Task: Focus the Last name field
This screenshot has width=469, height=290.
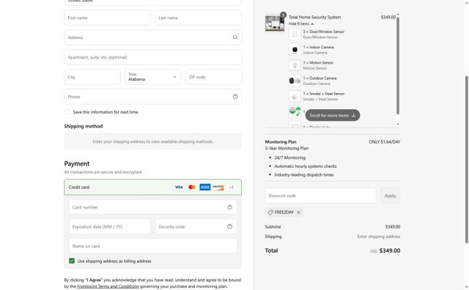Action: click(199, 18)
